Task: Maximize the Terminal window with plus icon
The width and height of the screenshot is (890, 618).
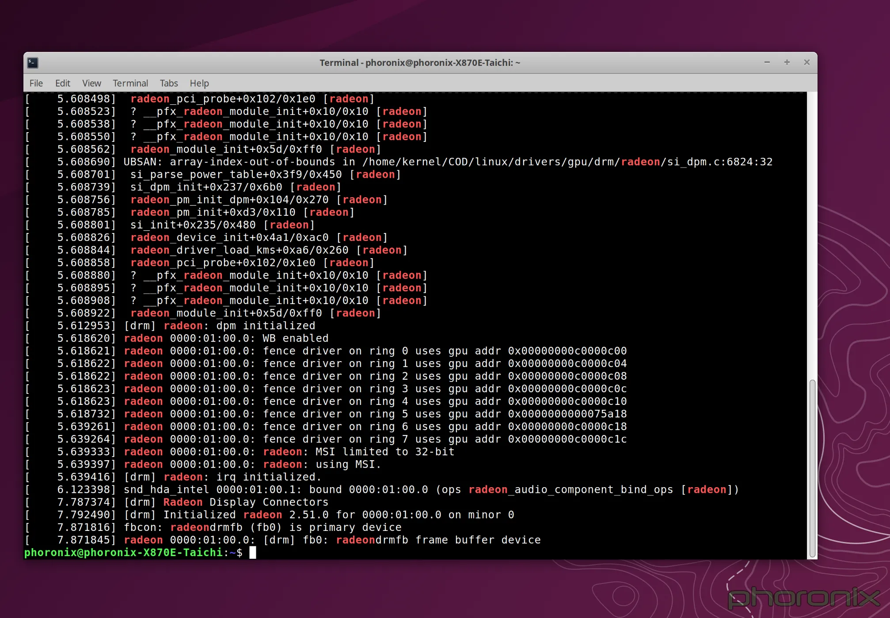Action: (787, 62)
